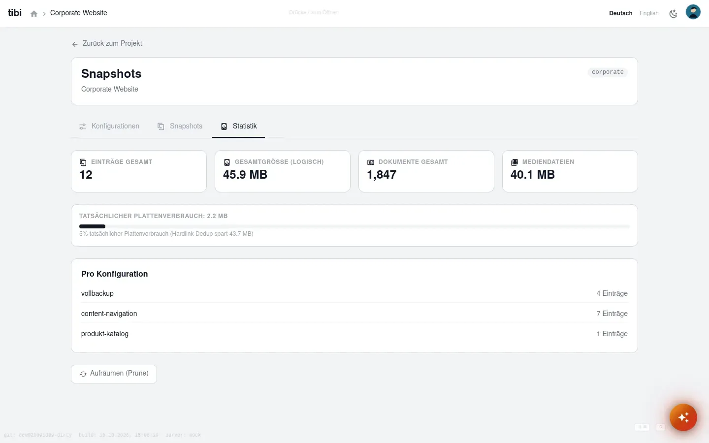Open the Konfigurationen tab
709x443 pixels.
(109, 127)
